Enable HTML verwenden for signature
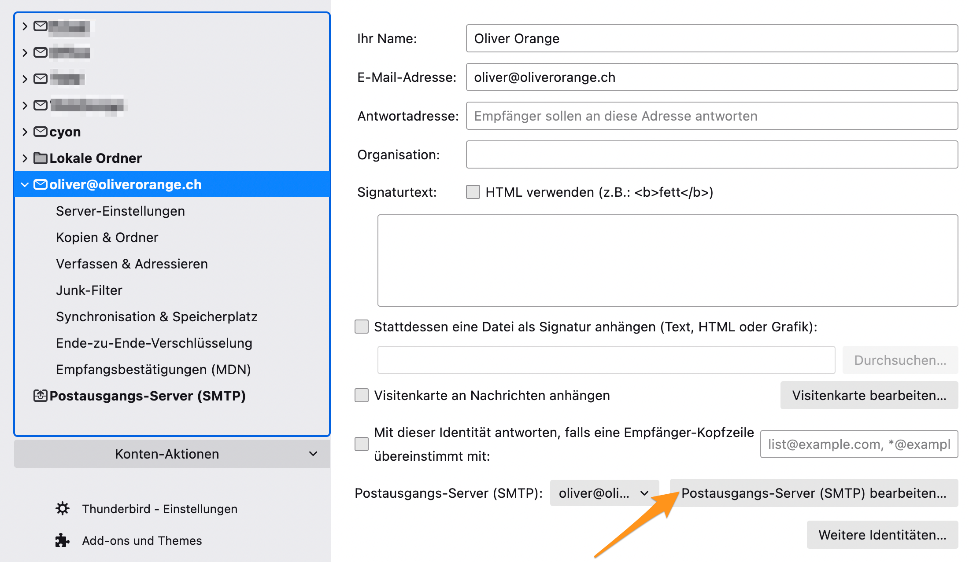The image size is (969, 562). tap(473, 192)
